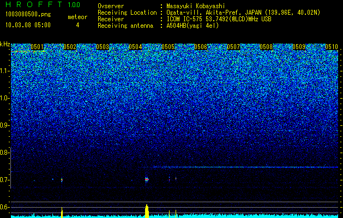Click the Receiving Location label
The height and width of the screenshot is (218, 343).
point(127,13)
